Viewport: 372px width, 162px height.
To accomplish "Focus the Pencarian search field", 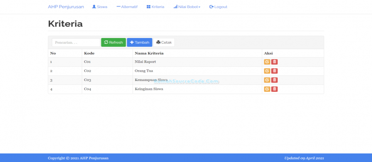I will 75,42.
